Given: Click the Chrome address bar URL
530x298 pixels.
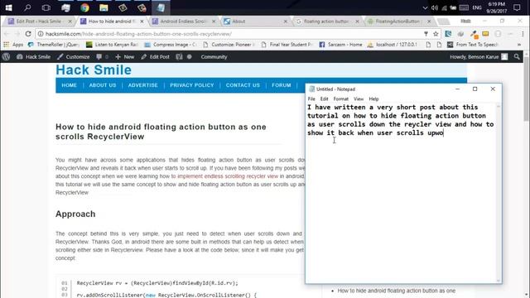Looking at the screenshot, I should 138,34.
